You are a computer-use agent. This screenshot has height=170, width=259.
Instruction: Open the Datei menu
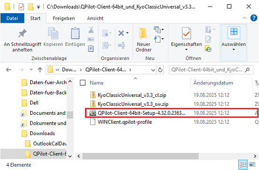[x=12, y=18]
